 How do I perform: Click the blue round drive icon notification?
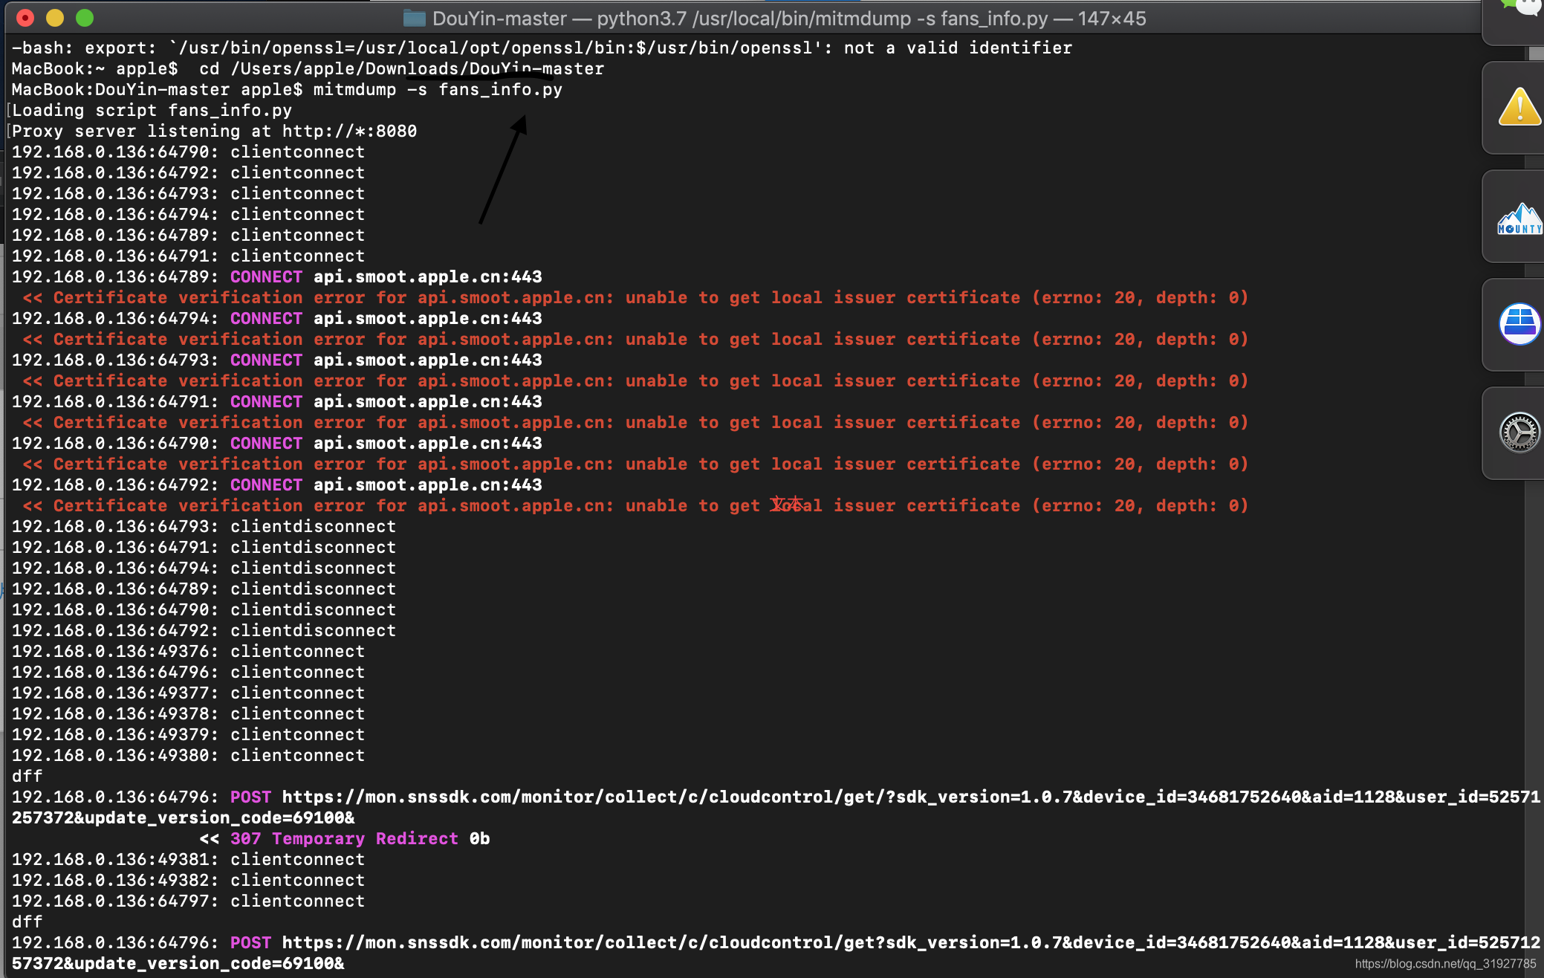(1519, 324)
